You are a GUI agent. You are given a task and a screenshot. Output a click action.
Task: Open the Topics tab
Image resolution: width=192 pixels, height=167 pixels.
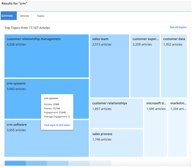(40, 16)
